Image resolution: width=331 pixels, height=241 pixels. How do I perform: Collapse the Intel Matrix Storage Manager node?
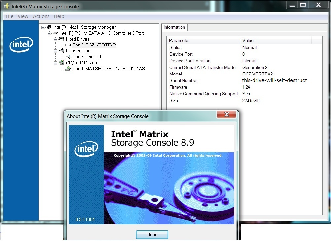tap(43, 27)
